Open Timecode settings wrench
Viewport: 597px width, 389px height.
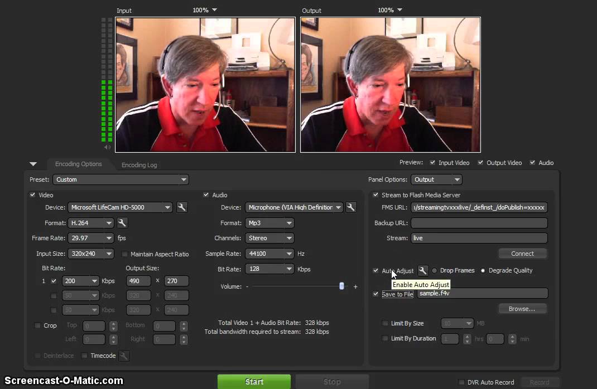124,356
